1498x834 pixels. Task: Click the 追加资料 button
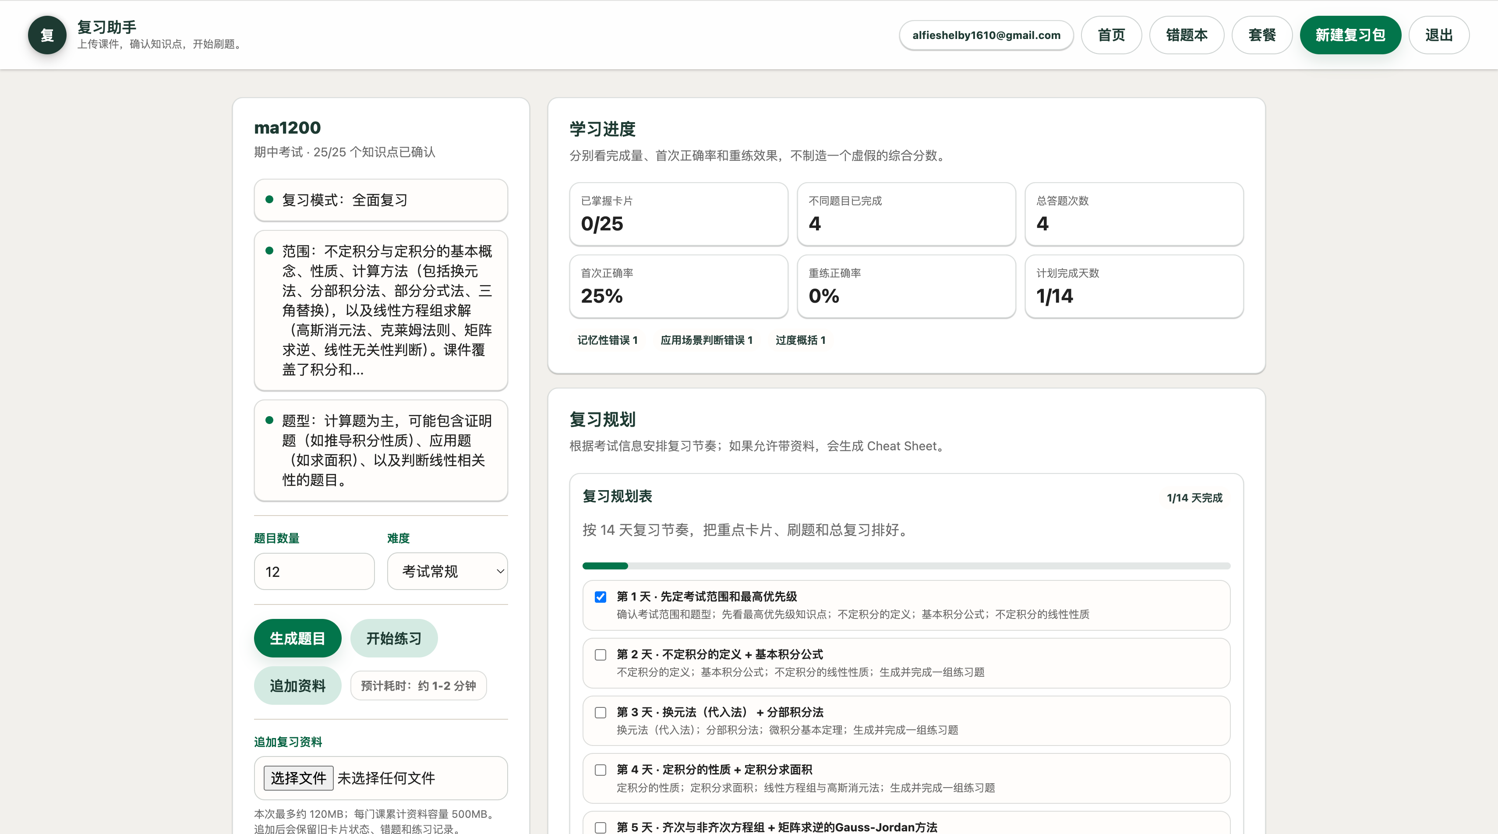point(297,686)
